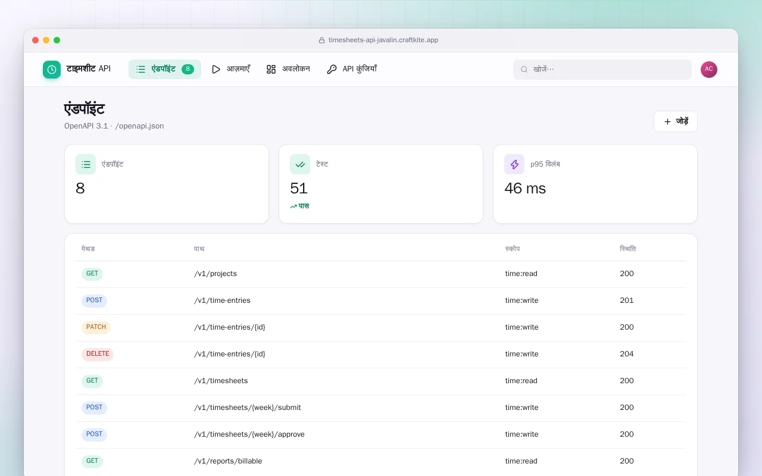Viewport: 762px width, 476px height.
Task: Click the grid icon beside अवलोकन
Action: click(x=271, y=69)
